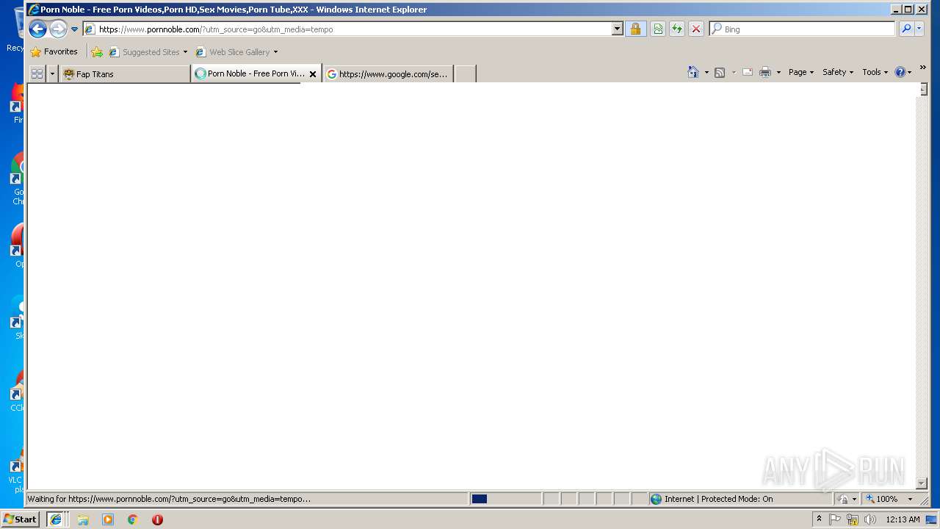Refresh the page with the Refresh icon

coord(677,29)
